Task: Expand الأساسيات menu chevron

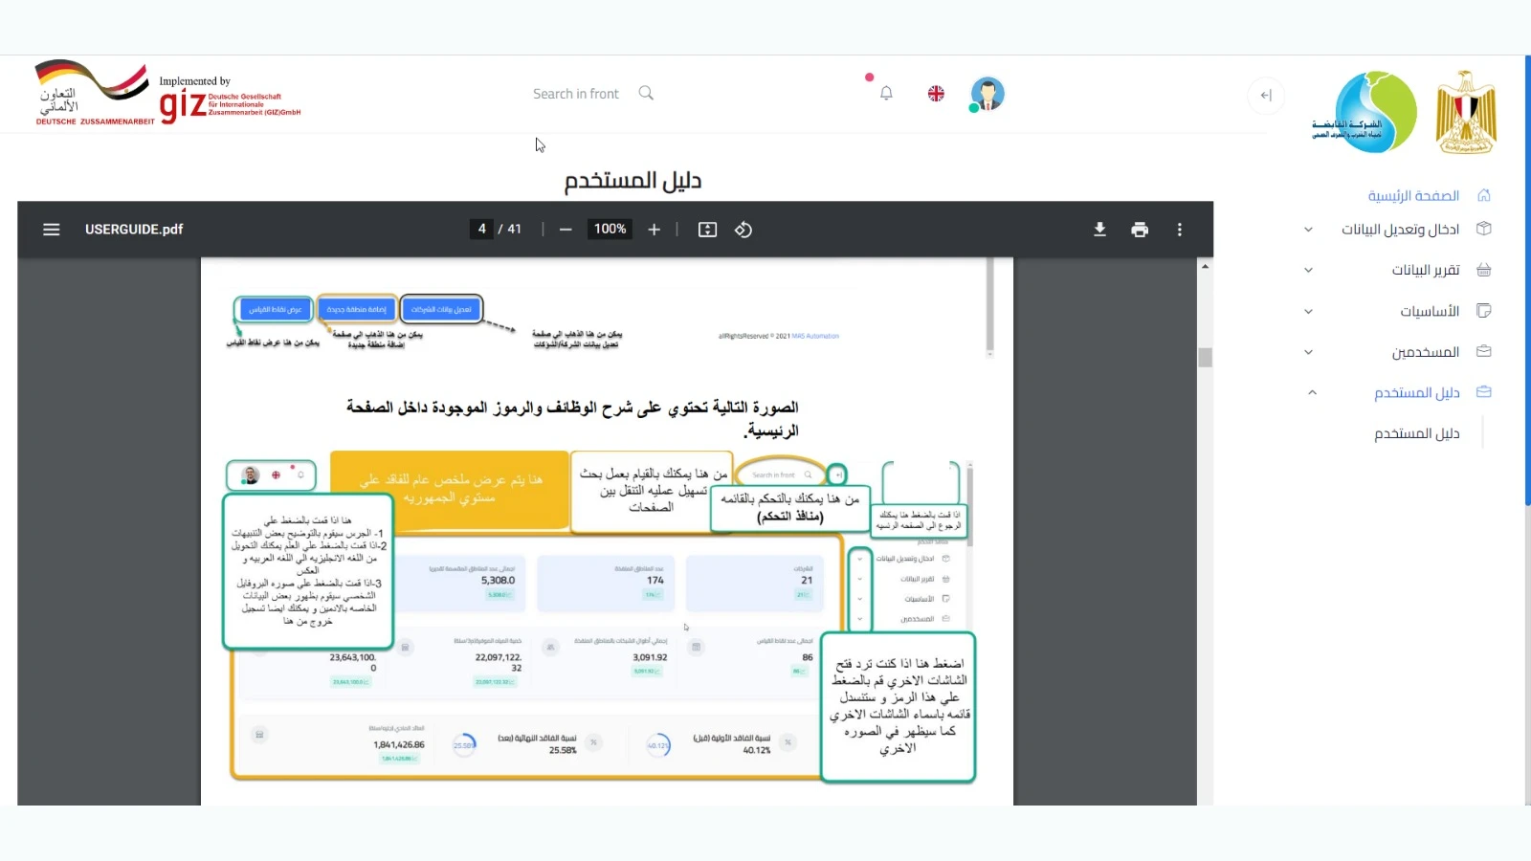Action: [x=1308, y=312]
